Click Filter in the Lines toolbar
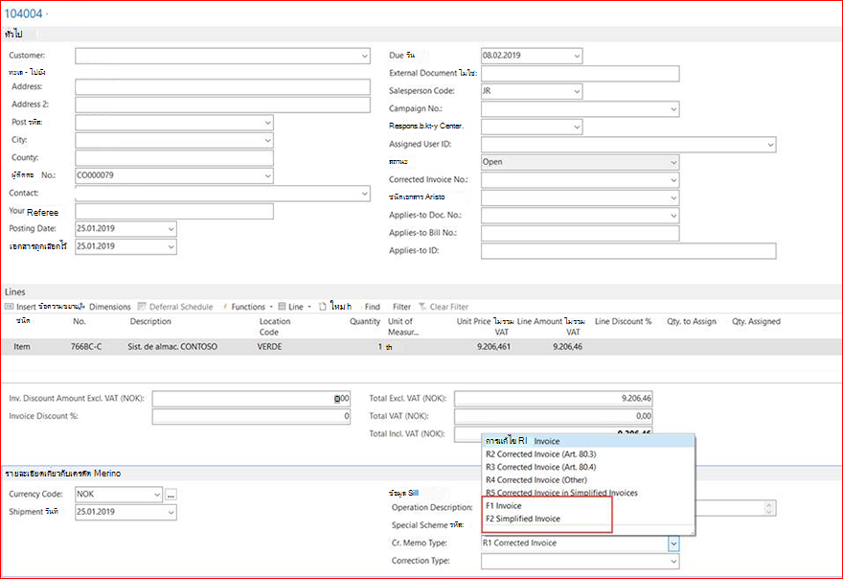The image size is (843, 579). point(401,307)
